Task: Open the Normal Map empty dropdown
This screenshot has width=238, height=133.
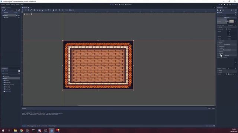Action: [232, 25]
